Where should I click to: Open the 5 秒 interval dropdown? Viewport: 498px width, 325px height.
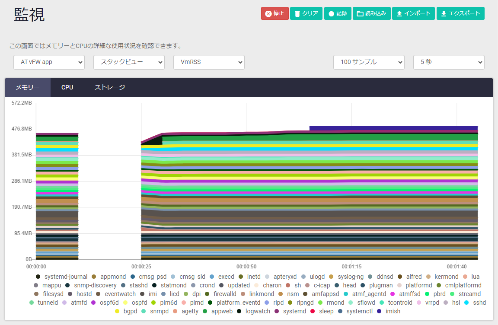click(449, 62)
